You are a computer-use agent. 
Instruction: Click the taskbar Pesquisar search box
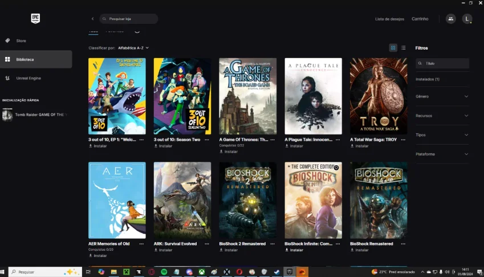click(x=45, y=272)
